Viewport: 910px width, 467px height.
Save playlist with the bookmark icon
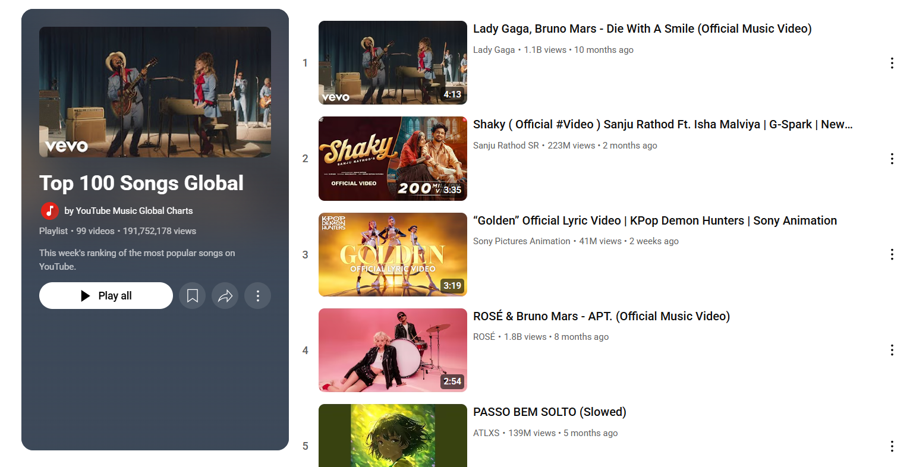tap(193, 296)
